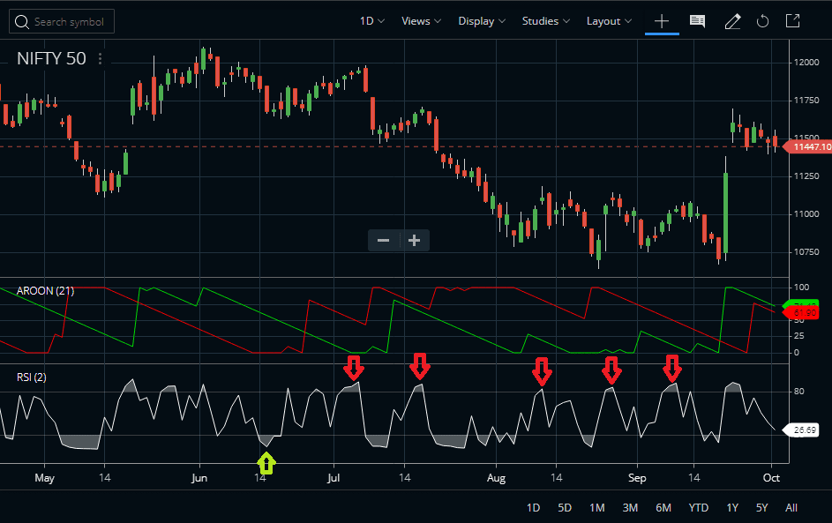The height and width of the screenshot is (523, 832).
Task: Open NIFTY 50 three-dot options menu
Action: pyautogui.click(x=101, y=58)
